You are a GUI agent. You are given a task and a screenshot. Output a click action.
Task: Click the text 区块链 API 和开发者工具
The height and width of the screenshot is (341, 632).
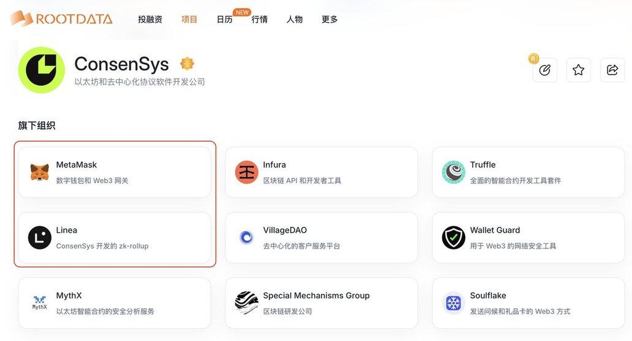tap(303, 180)
